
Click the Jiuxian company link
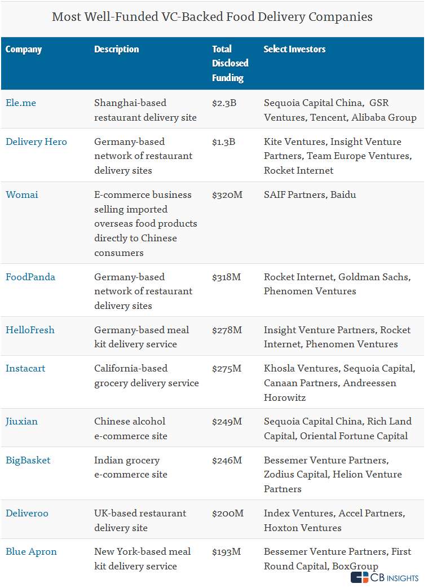tap(21, 421)
